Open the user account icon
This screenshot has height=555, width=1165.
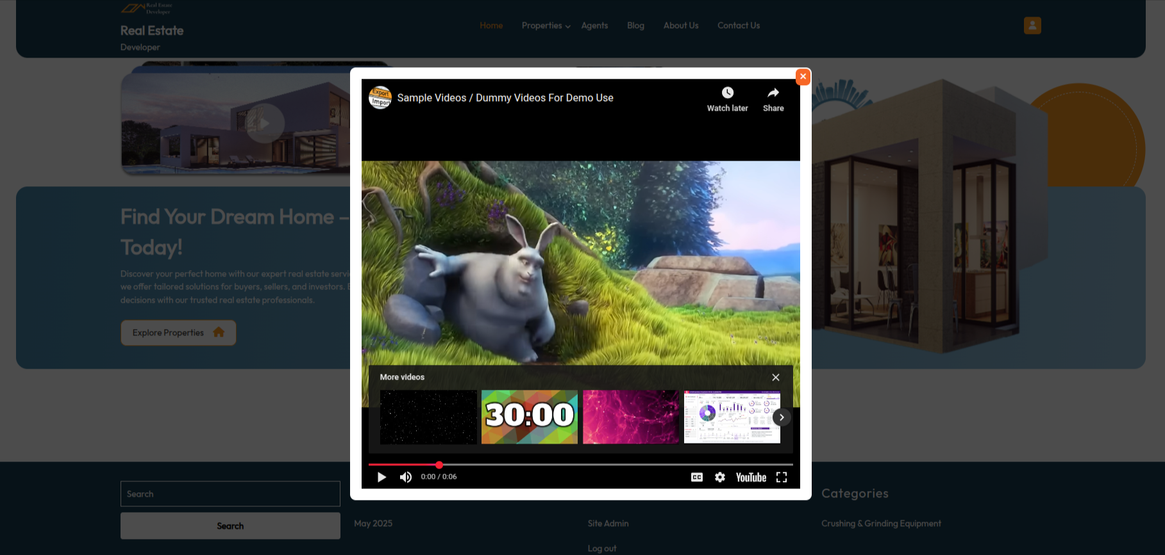click(1032, 26)
